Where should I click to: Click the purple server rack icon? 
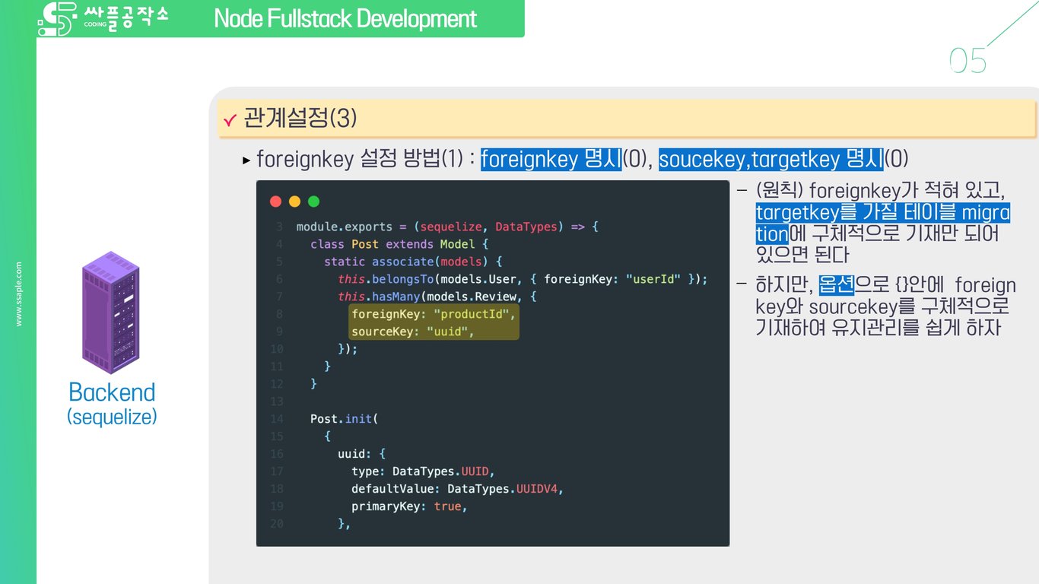(x=111, y=313)
